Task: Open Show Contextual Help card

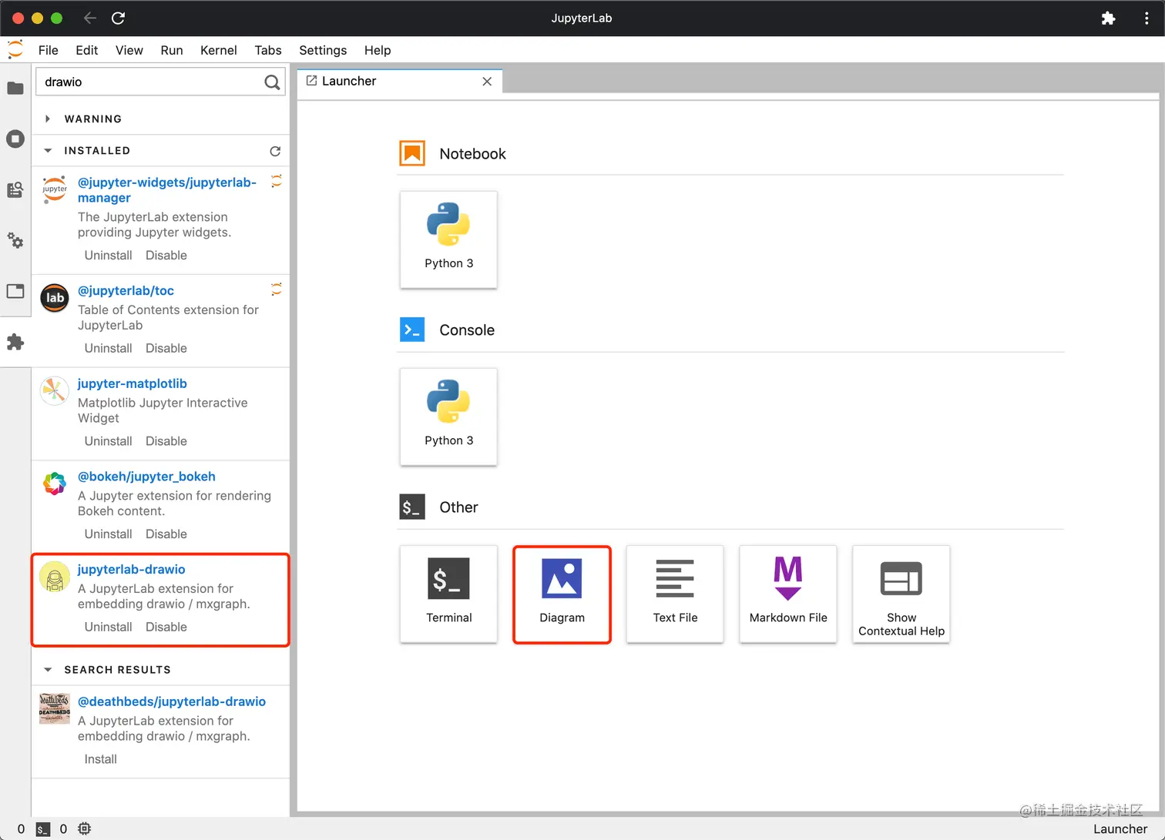Action: tap(901, 594)
